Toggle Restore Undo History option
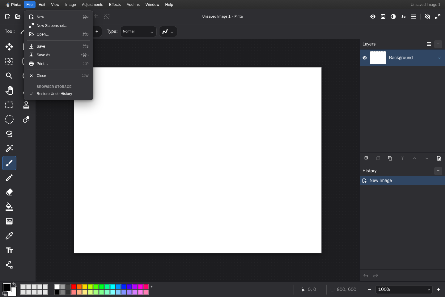445x297 pixels. 58,94
